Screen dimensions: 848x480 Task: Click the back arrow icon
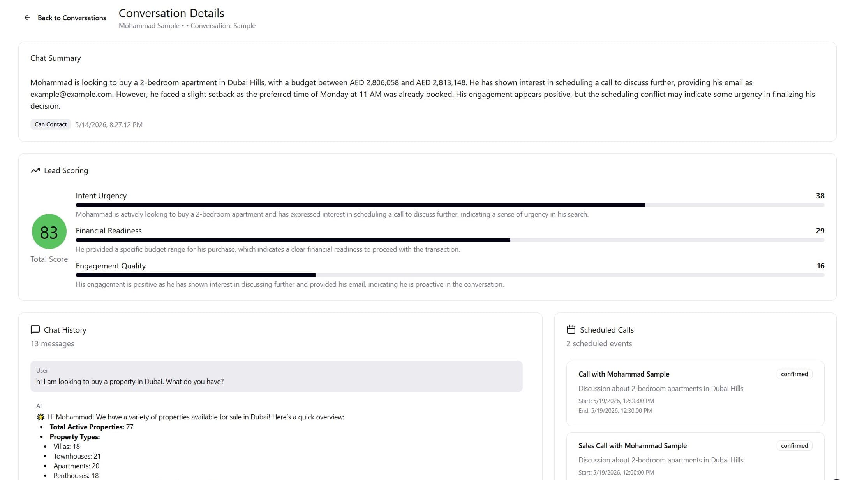click(x=27, y=18)
